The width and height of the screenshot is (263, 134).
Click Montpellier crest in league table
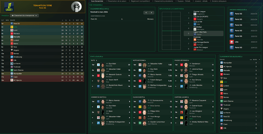point(12,74)
